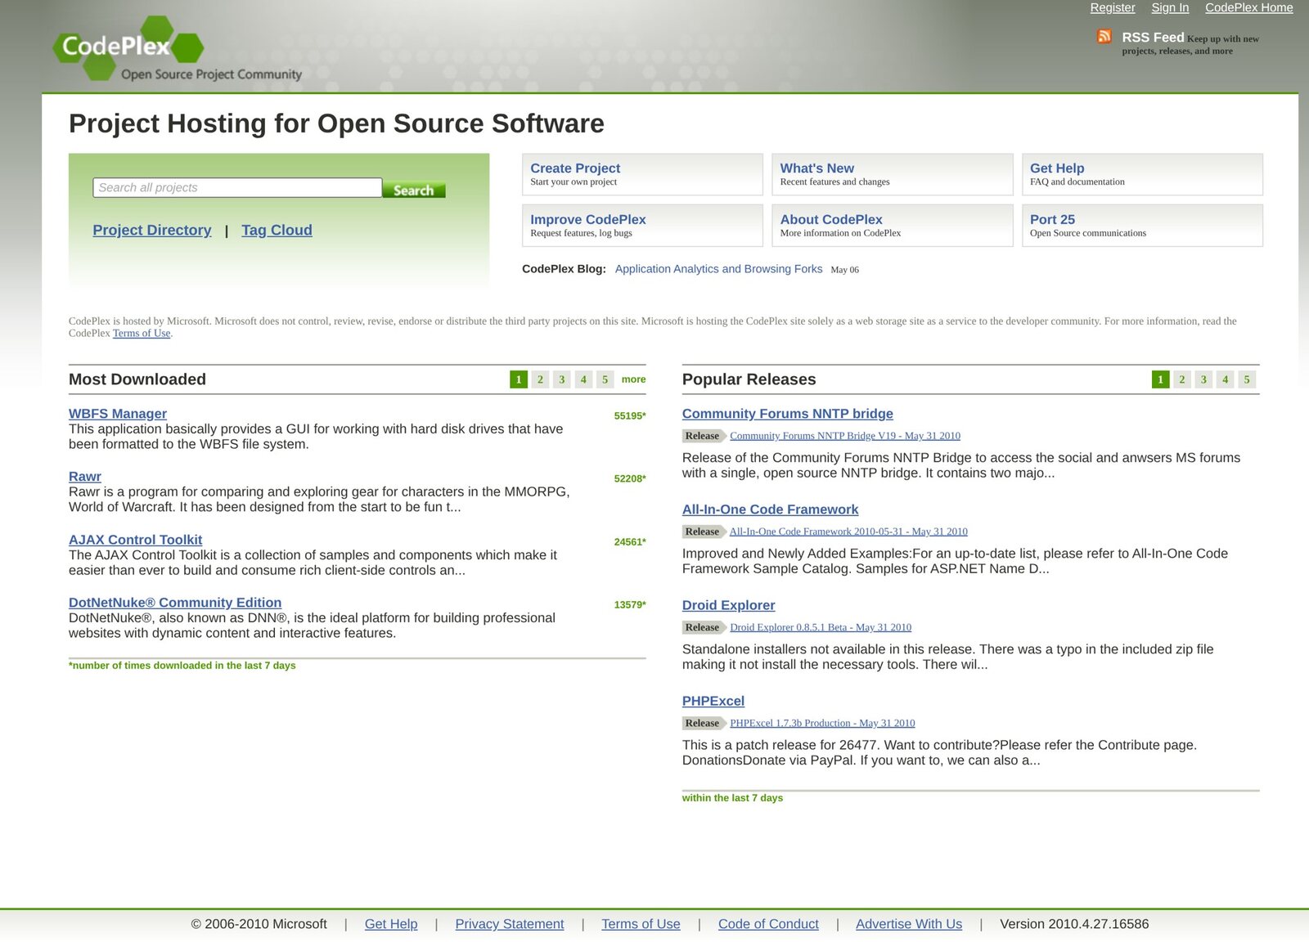Open the Rawr project
Screen dimensions: 1309x942
point(85,477)
